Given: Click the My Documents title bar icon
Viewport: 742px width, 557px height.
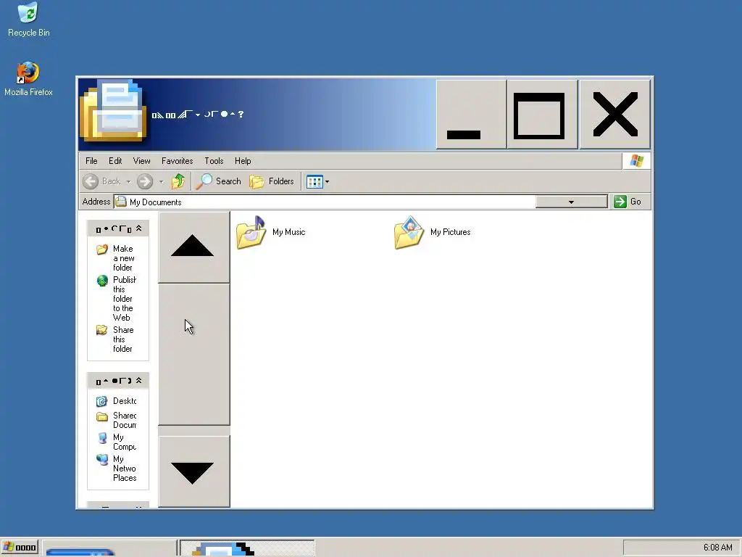Looking at the screenshot, I should pyautogui.click(x=113, y=111).
